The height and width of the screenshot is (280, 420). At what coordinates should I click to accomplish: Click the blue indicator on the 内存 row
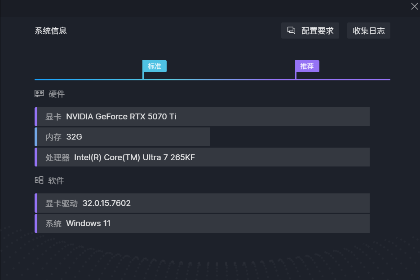coord(36,137)
